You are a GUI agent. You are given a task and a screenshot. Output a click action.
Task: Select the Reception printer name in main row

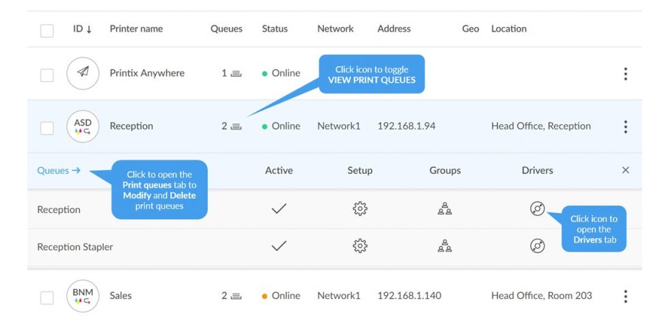coord(131,126)
